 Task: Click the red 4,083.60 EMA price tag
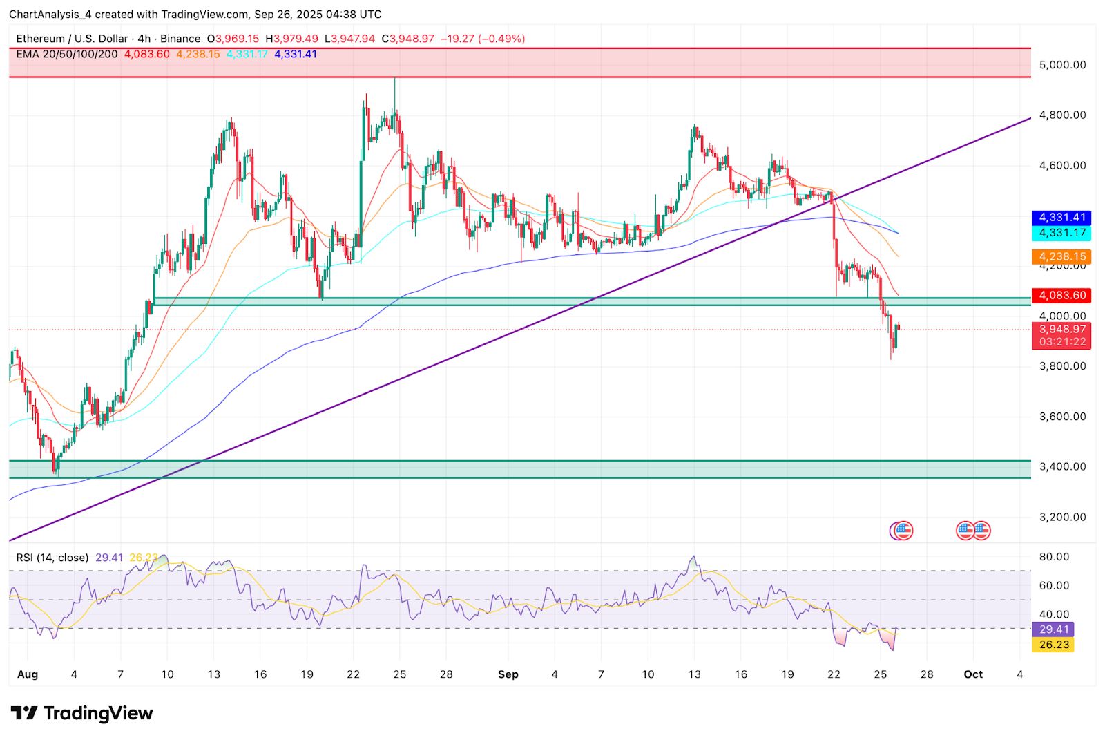[x=1061, y=295]
